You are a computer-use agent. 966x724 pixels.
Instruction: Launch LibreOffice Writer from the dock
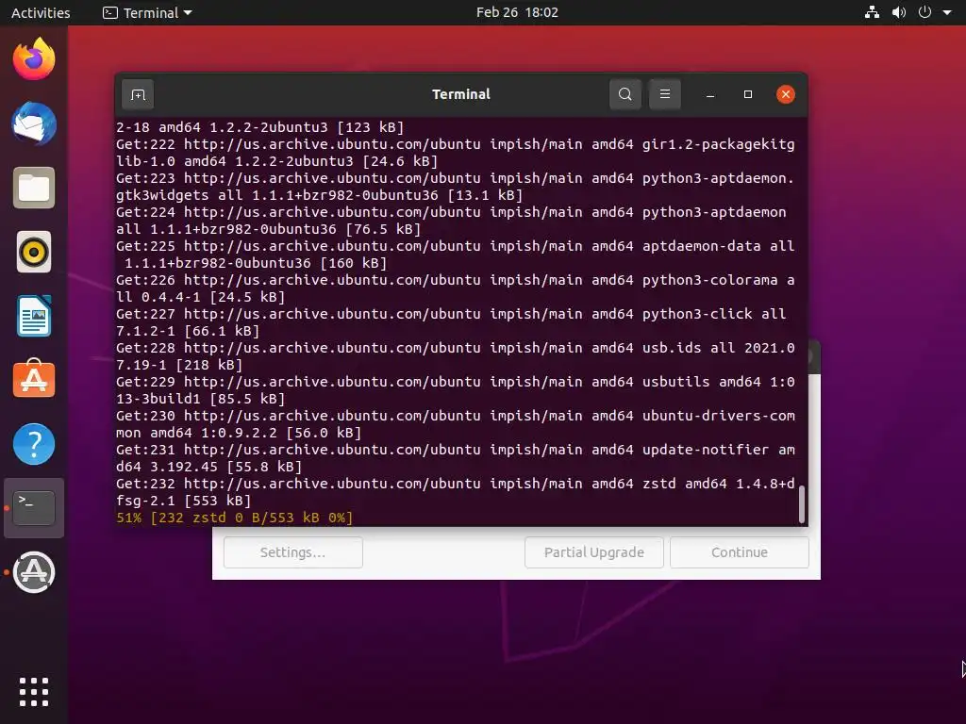pos(34,316)
